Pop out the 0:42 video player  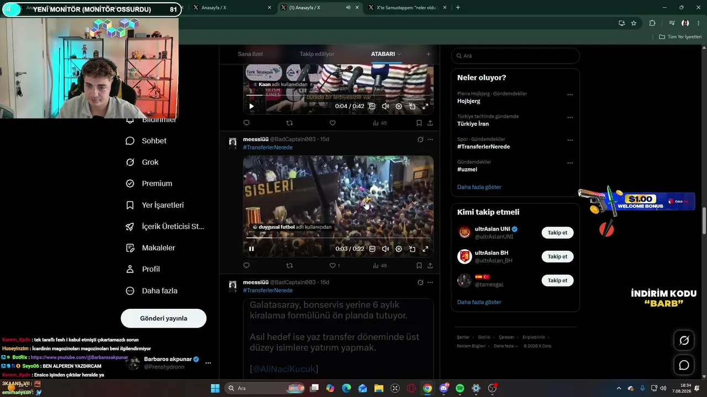[x=412, y=106]
